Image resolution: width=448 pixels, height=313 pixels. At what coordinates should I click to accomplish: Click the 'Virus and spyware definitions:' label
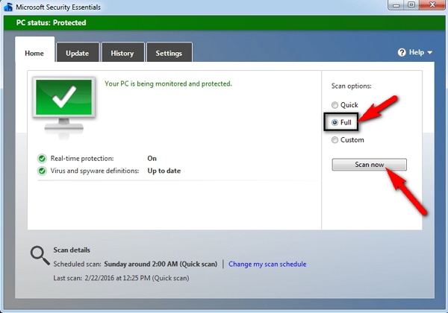[95, 171]
